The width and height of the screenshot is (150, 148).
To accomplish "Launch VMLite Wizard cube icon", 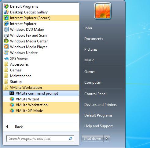I will [12, 99].
